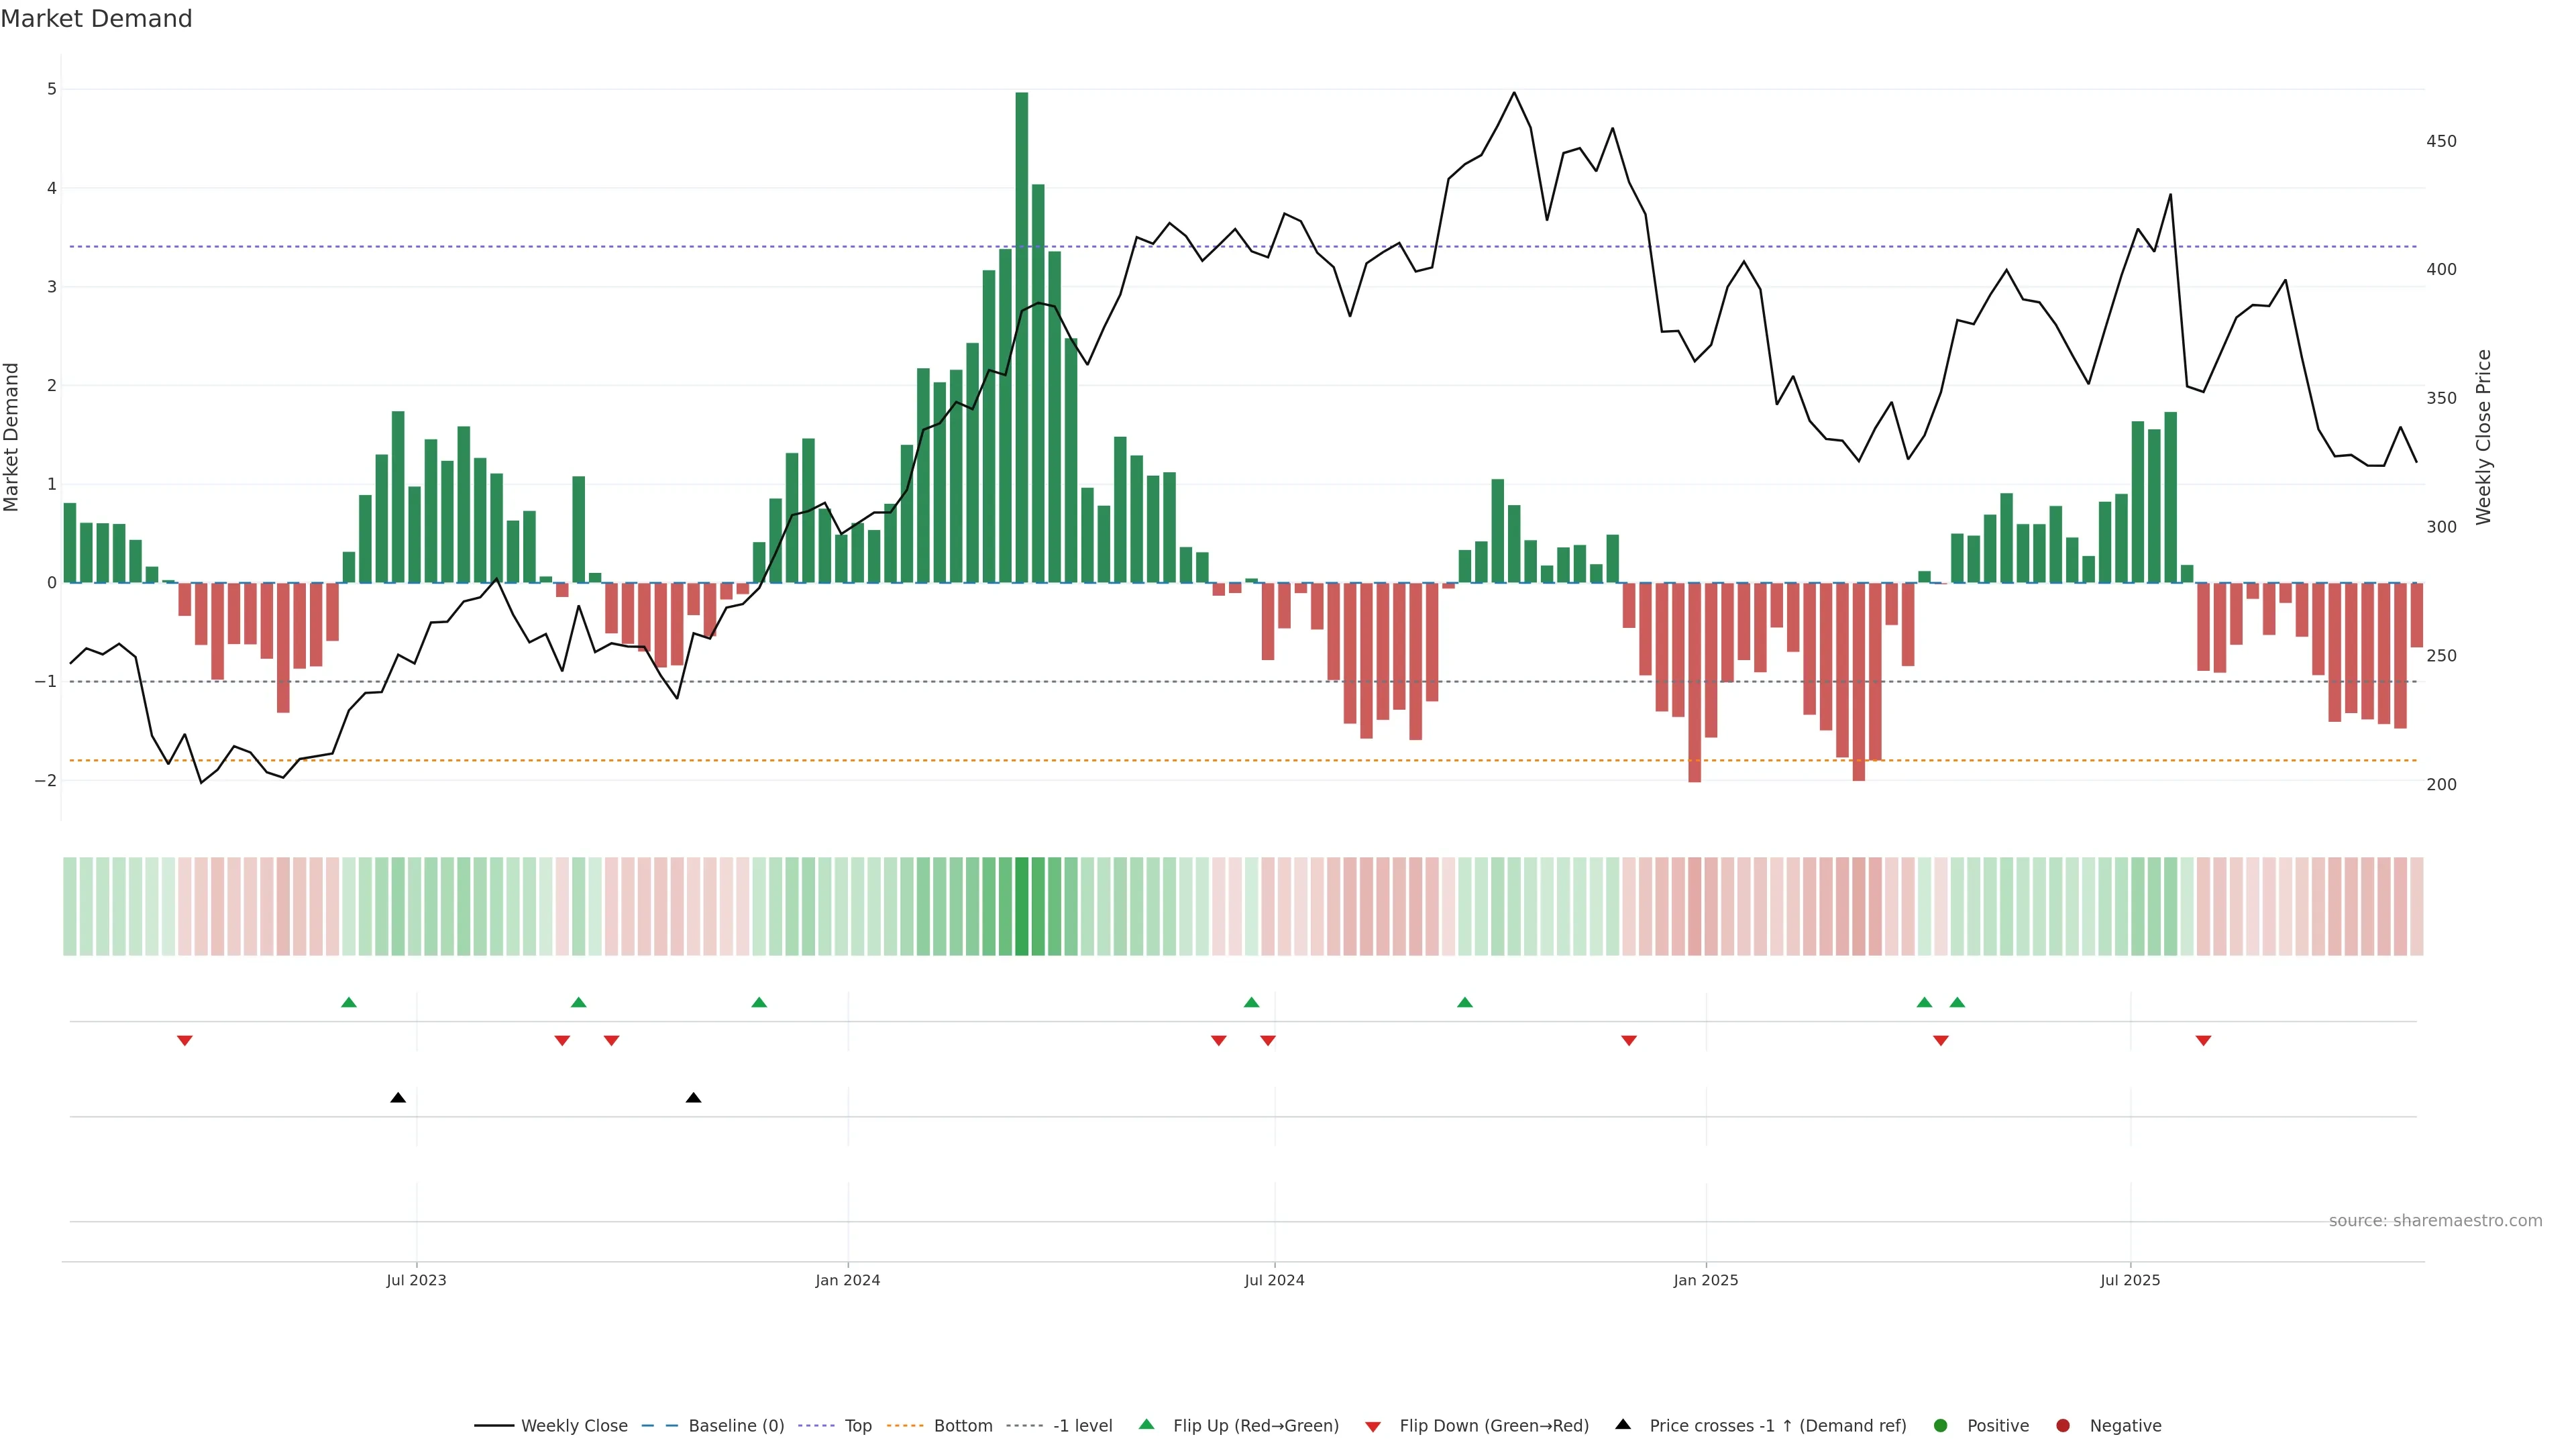Click Flip Down red triangle in legend

point(1373,1427)
